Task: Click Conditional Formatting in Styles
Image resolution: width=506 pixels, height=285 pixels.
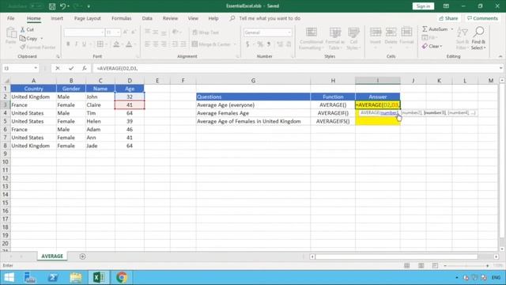Action: point(311,39)
